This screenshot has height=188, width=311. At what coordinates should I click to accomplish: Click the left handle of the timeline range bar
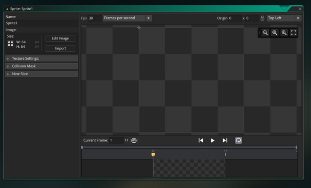[x=82, y=147]
